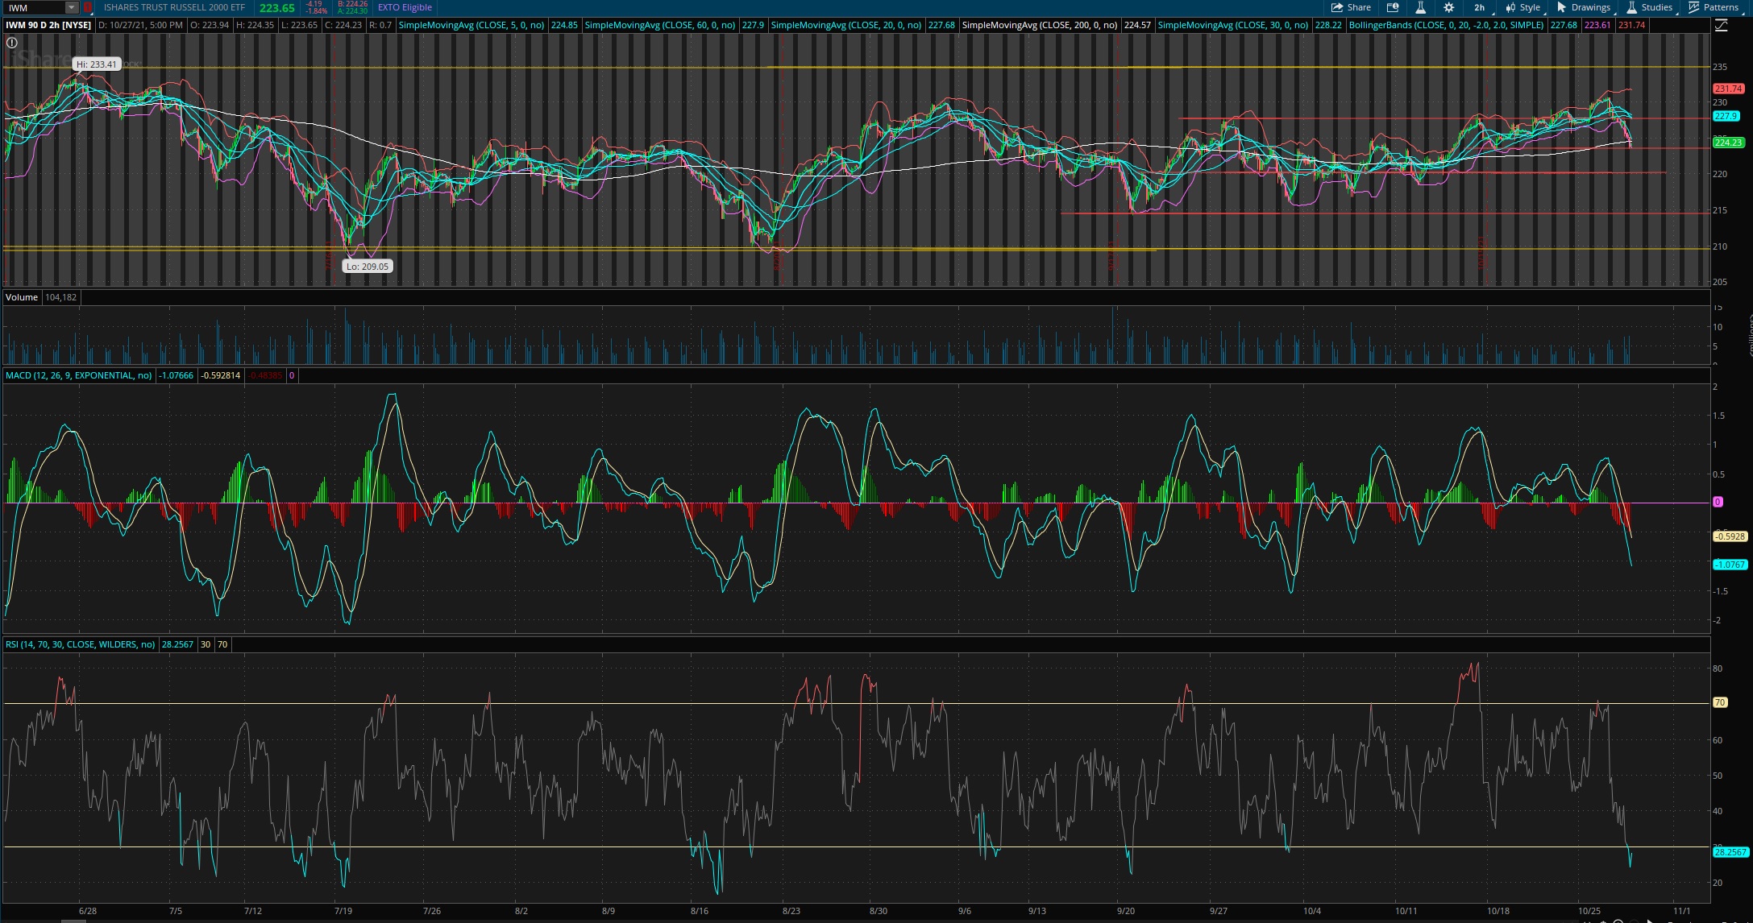Open the Drawings dropdown
The width and height of the screenshot is (1753, 923).
click(x=1585, y=7)
